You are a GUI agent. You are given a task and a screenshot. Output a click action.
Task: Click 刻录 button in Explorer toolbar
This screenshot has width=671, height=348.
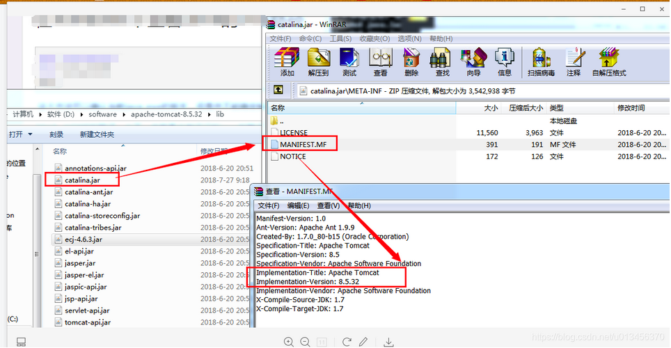[x=56, y=134]
